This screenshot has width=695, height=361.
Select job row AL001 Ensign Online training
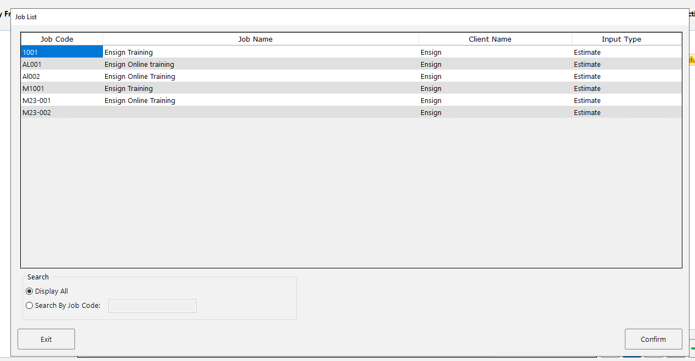coord(164,64)
